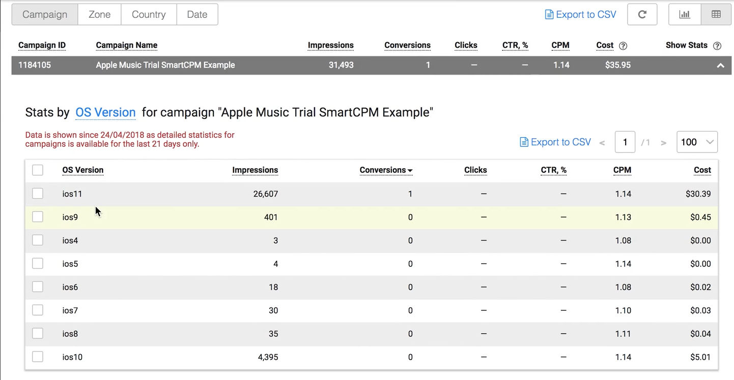734x380 pixels.
Task: Click Export to CSV above stats table
Action: pyautogui.click(x=555, y=142)
